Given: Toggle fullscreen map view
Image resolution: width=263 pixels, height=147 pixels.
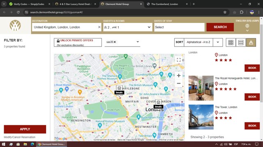Looking at the screenshot, I should coord(179,60).
